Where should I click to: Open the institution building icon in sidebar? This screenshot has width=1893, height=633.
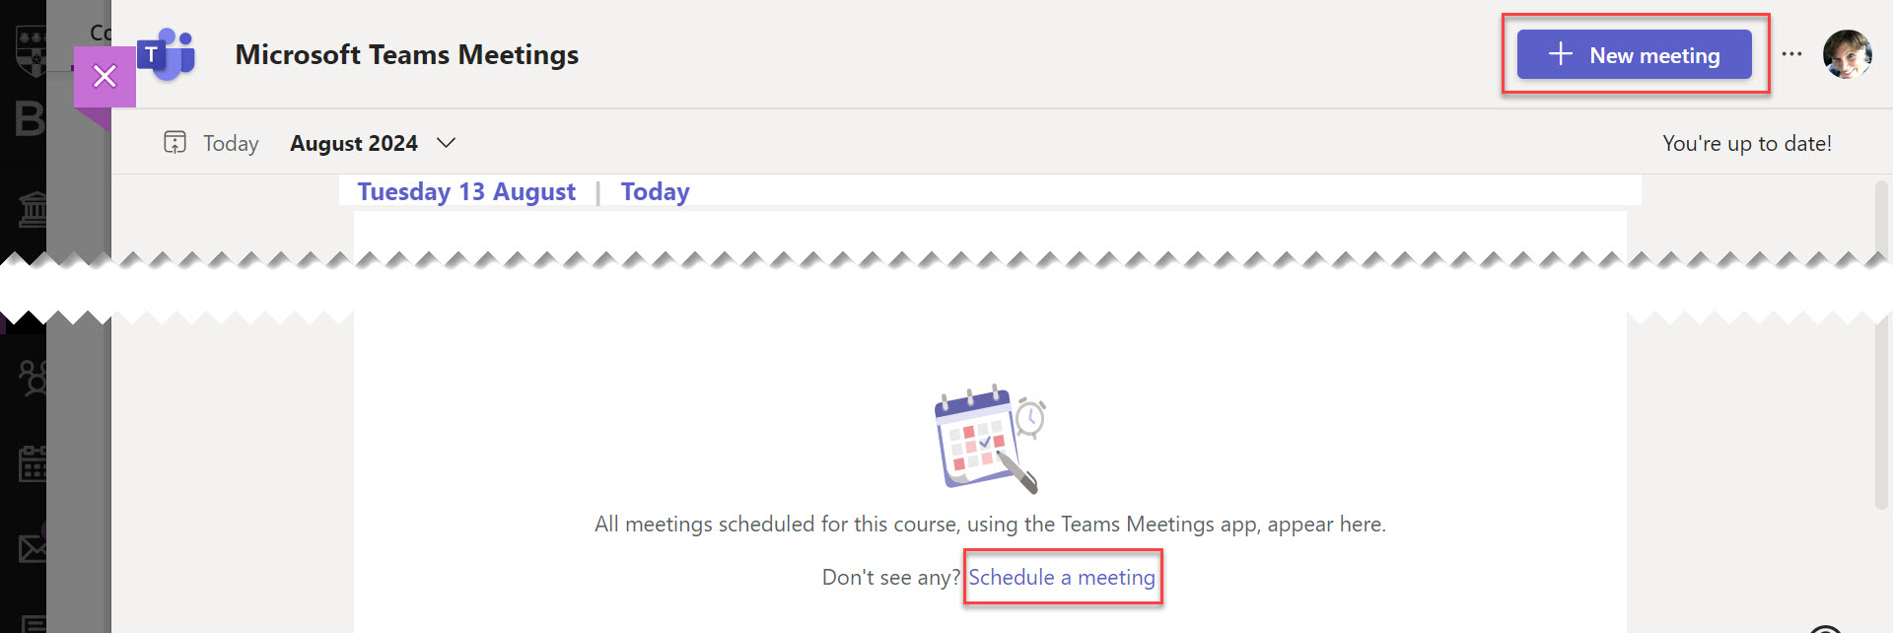click(x=33, y=209)
